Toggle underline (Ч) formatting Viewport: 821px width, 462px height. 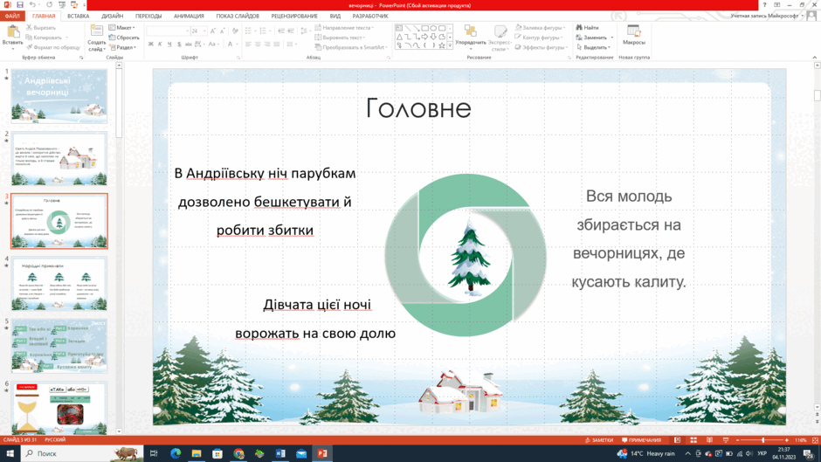(x=169, y=45)
